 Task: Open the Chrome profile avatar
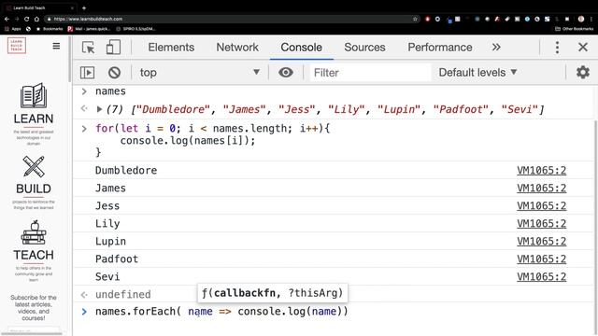pos(581,19)
